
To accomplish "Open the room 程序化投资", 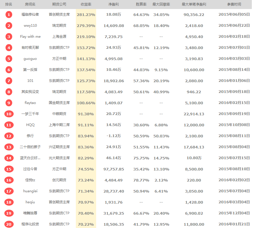I will [30, 224].
